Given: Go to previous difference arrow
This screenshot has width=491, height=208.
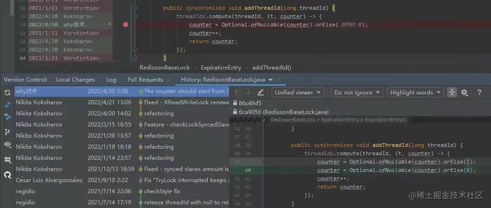Looking at the screenshot, I should [x=236, y=92].
